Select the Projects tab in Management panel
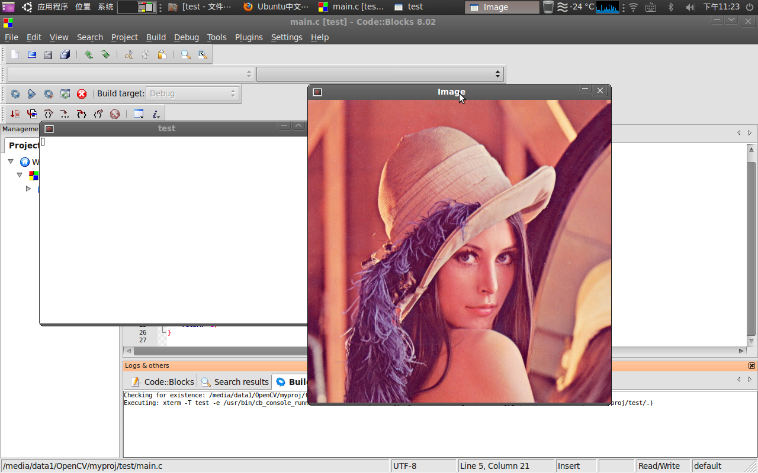The image size is (758, 473). (22, 145)
